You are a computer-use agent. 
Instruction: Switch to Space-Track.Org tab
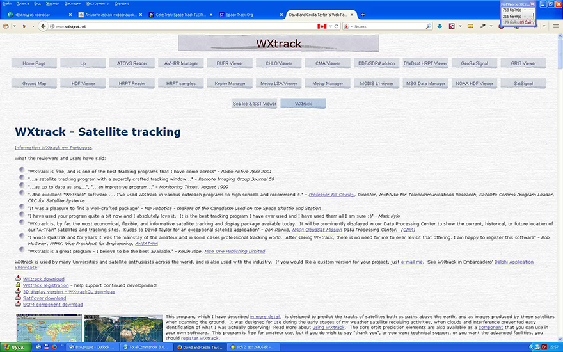pyautogui.click(x=250, y=15)
